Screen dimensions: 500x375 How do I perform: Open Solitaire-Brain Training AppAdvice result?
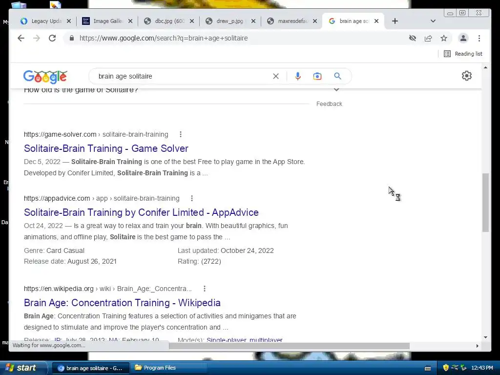tap(141, 212)
